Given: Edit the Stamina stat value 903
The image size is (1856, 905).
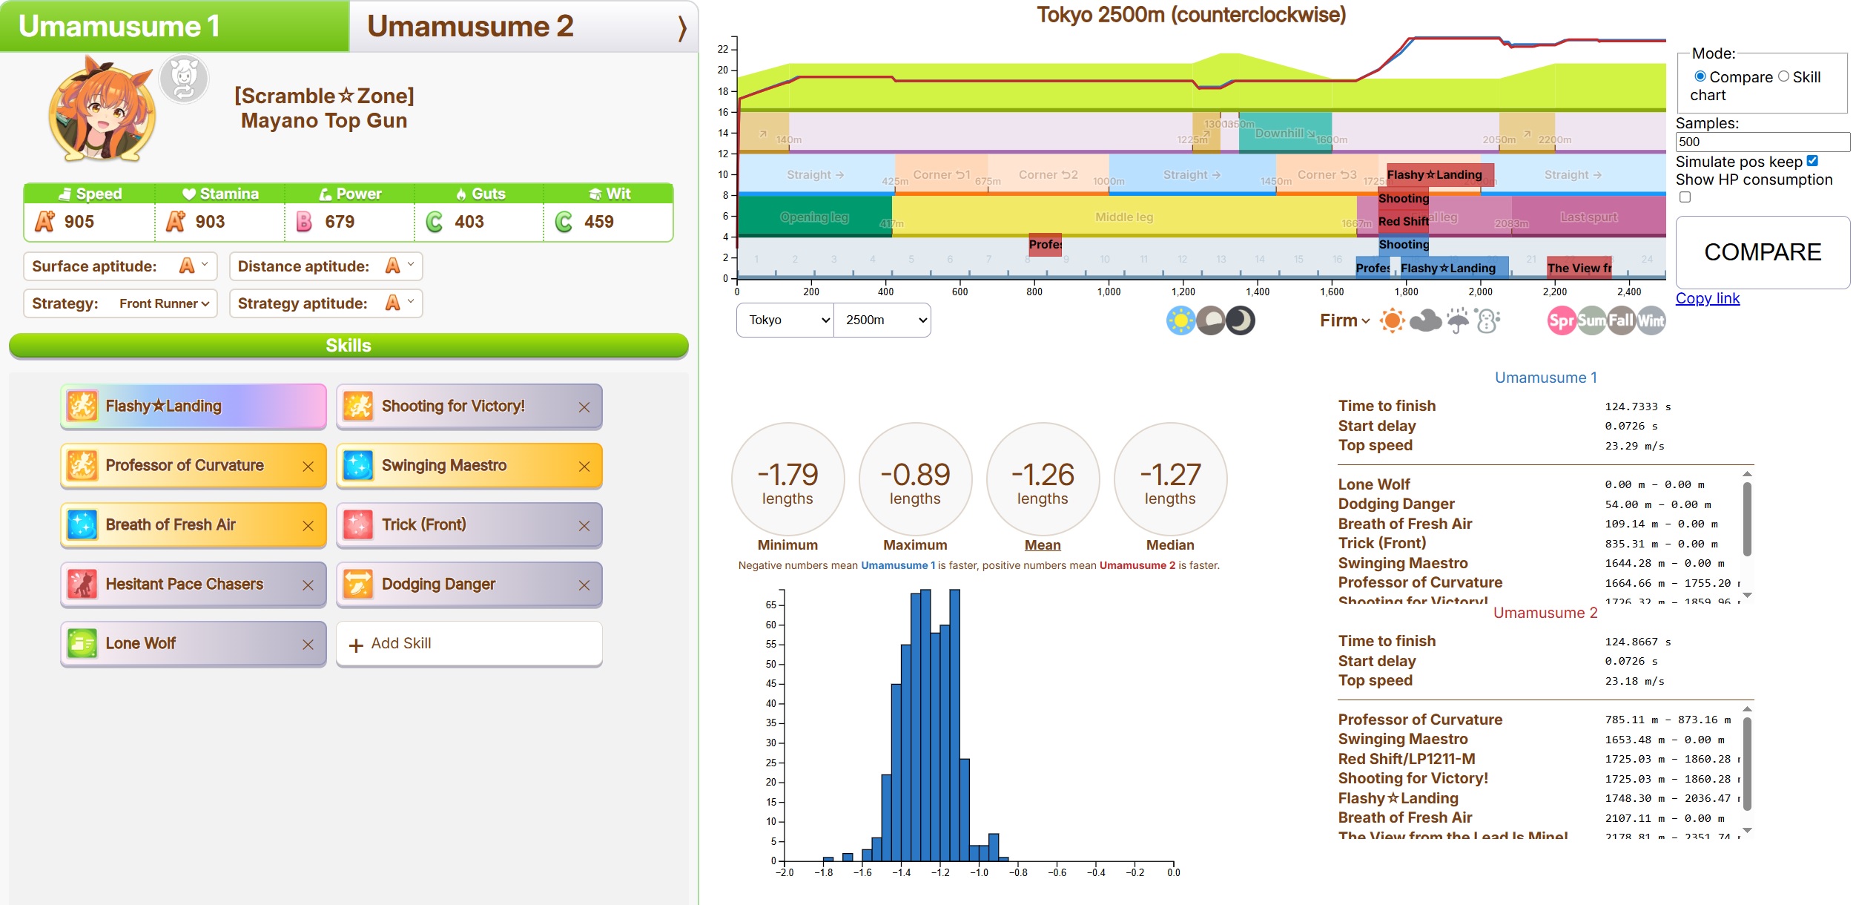Looking at the screenshot, I should 211,222.
